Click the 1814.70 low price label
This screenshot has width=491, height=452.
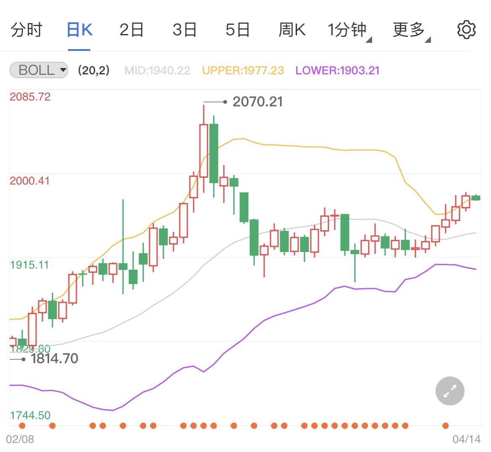click(x=55, y=359)
